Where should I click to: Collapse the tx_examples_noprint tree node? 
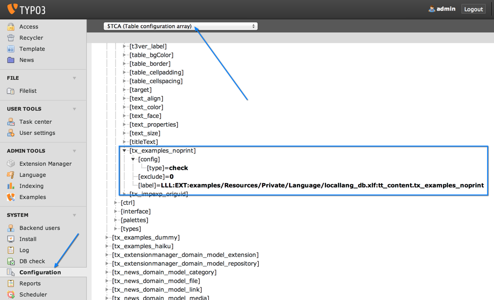click(x=124, y=151)
